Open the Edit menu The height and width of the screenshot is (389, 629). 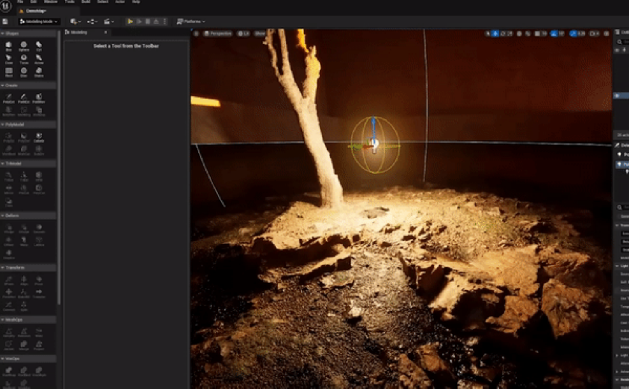(x=34, y=2)
